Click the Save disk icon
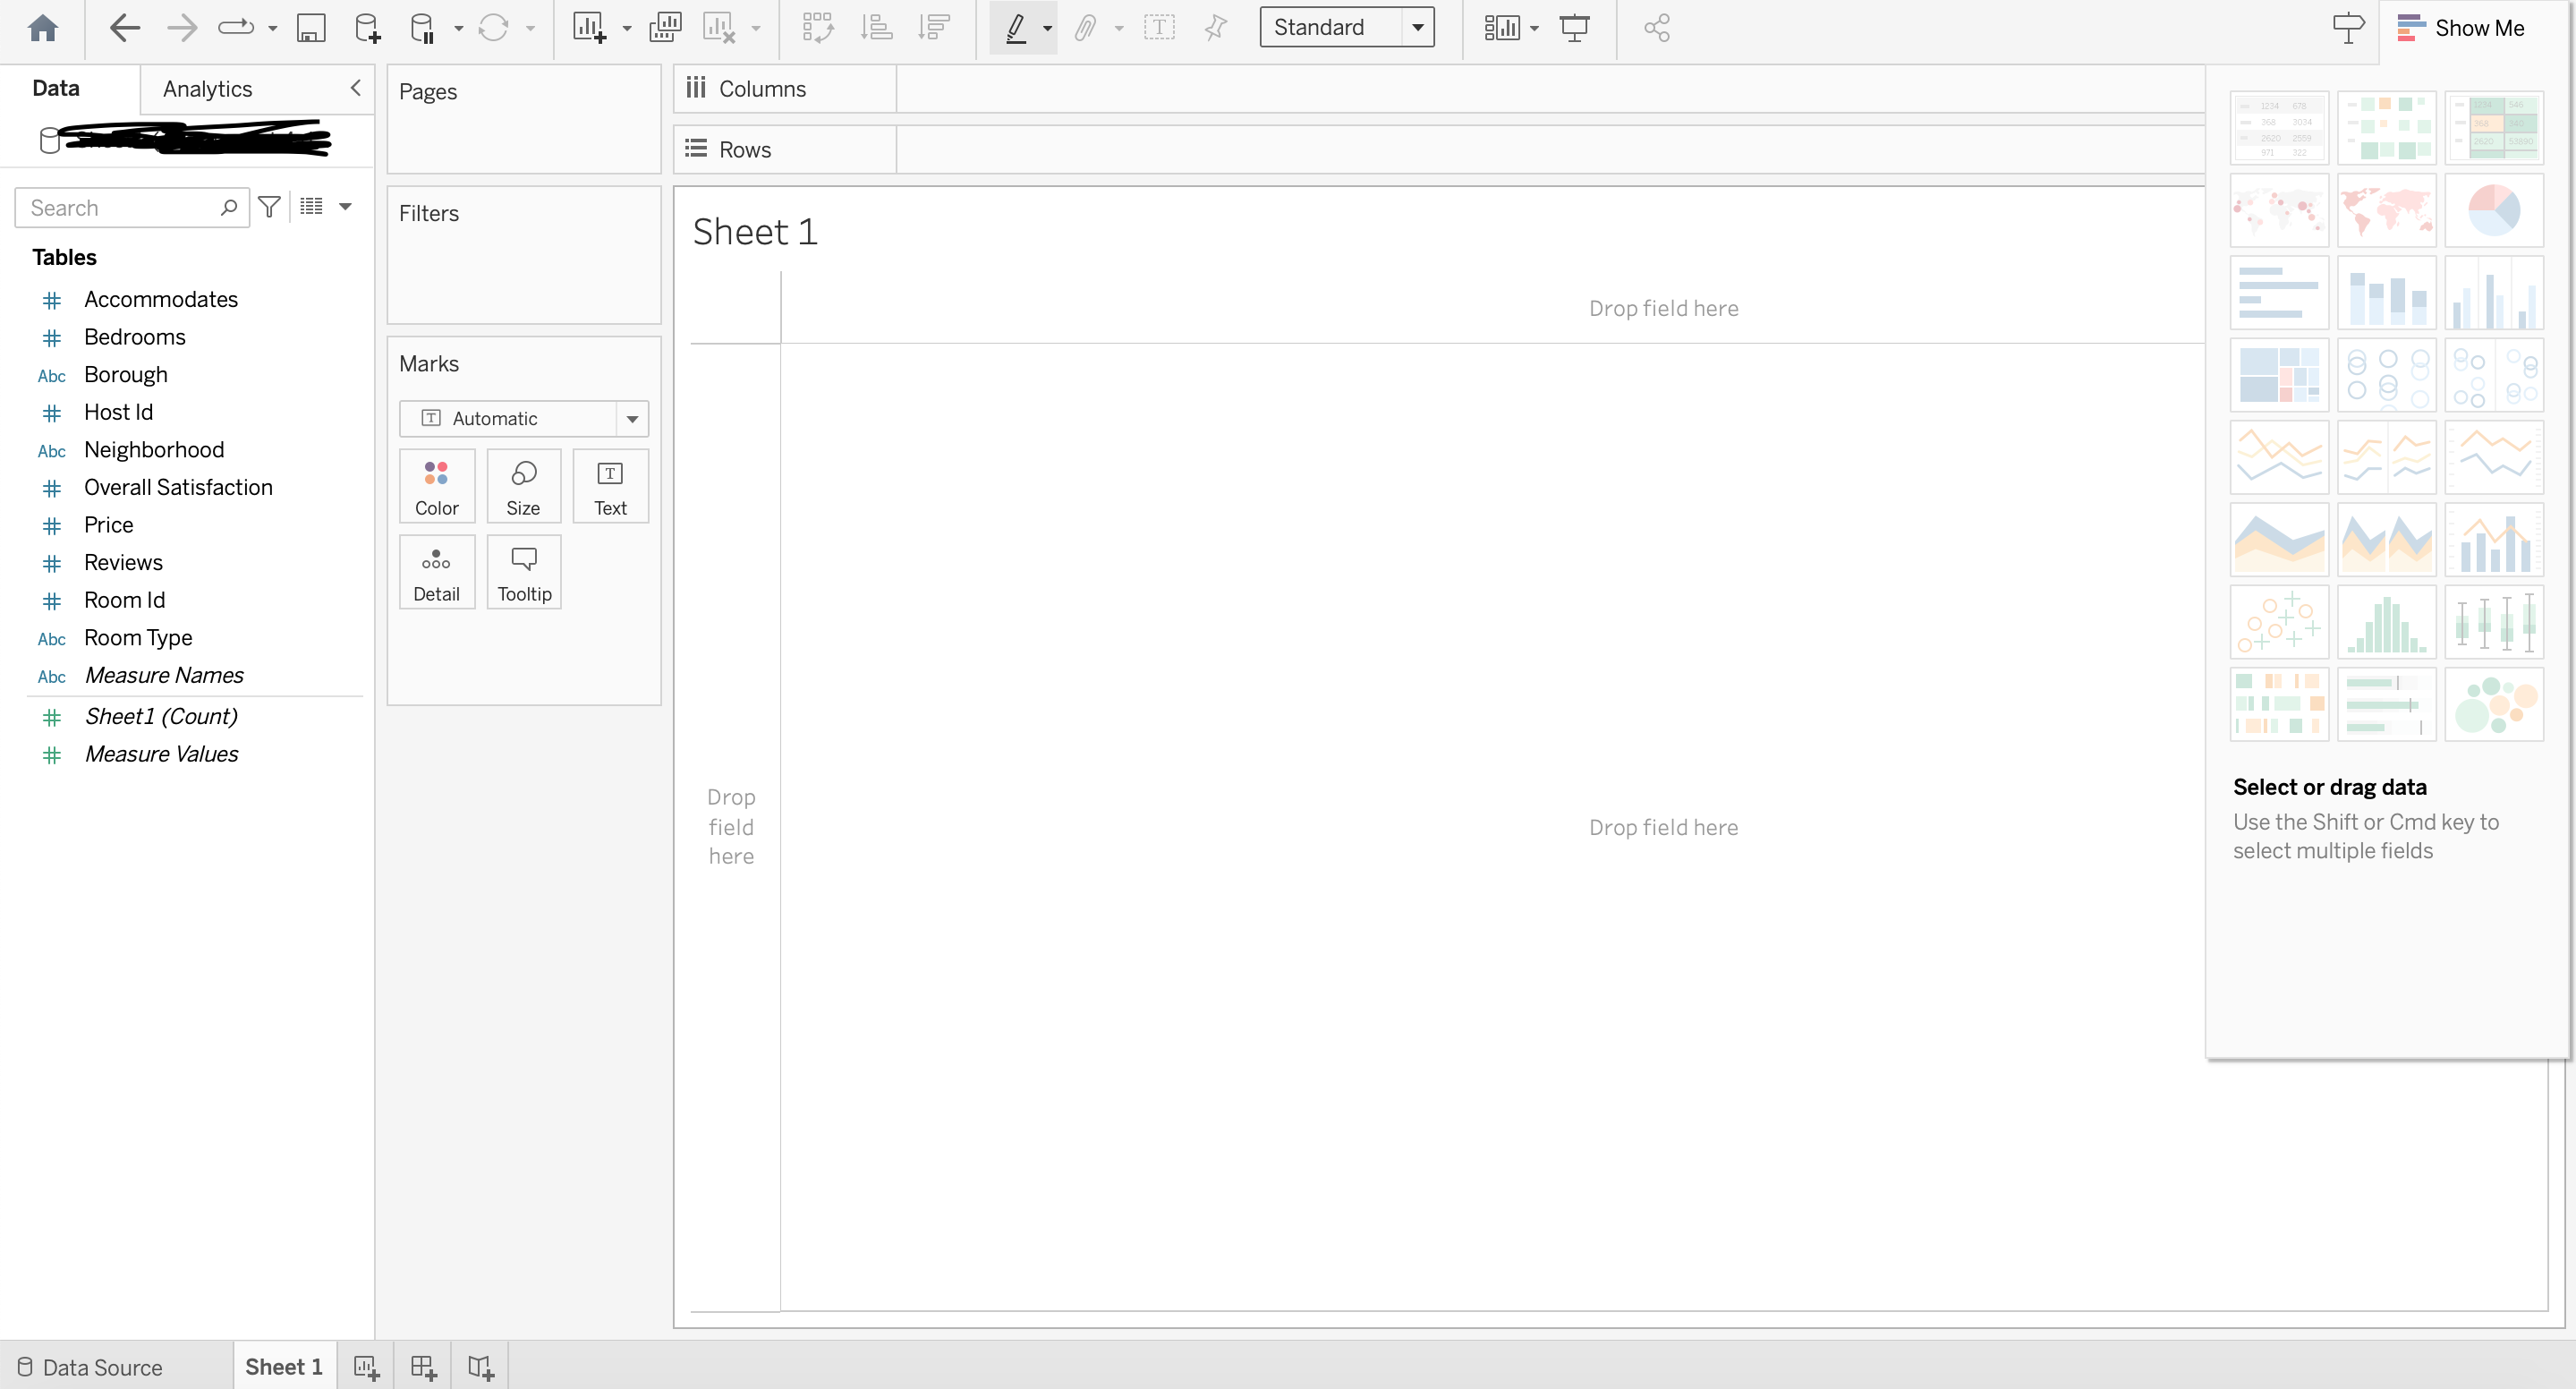This screenshot has width=2576, height=1389. click(311, 27)
